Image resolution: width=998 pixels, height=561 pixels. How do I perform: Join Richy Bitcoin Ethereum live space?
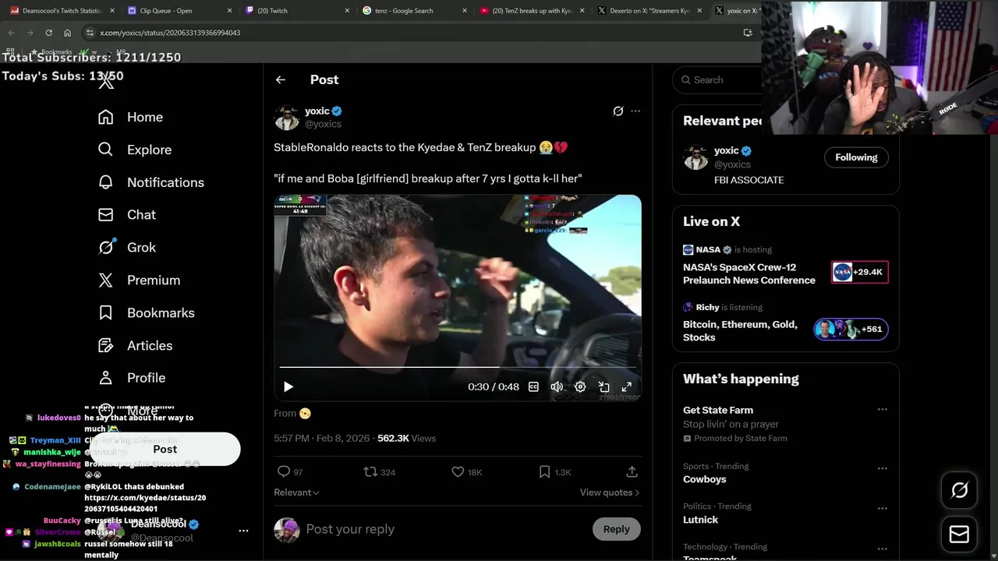click(785, 323)
